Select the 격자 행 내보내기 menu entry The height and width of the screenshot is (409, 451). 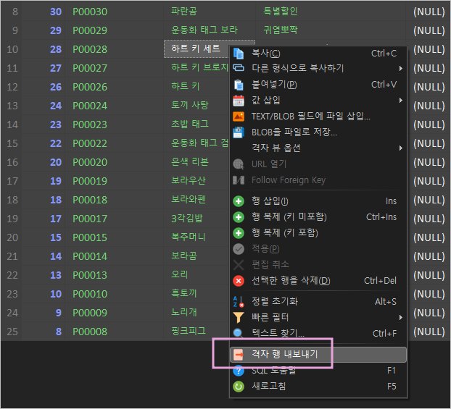(x=318, y=355)
